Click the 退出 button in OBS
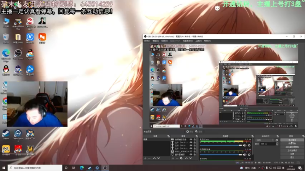This screenshot has height=171, width=305. [292, 157]
